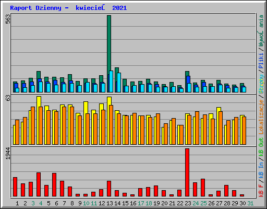This screenshot has width=267, height=209.
Task: Click the chart title 'Raport Dzienny - kwiecień 2021'
Action: click(68, 8)
